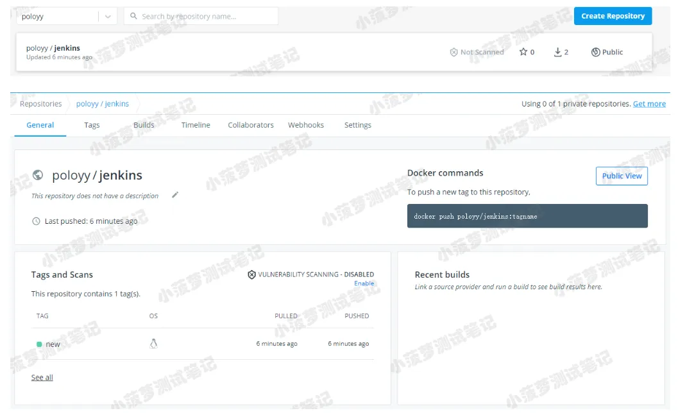Click the Not Scanned shield icon
The image size is (678, 413).
(453, 53)
